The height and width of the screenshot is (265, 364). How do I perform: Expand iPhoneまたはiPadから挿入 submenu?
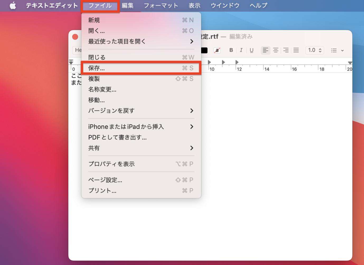point(141,127)
